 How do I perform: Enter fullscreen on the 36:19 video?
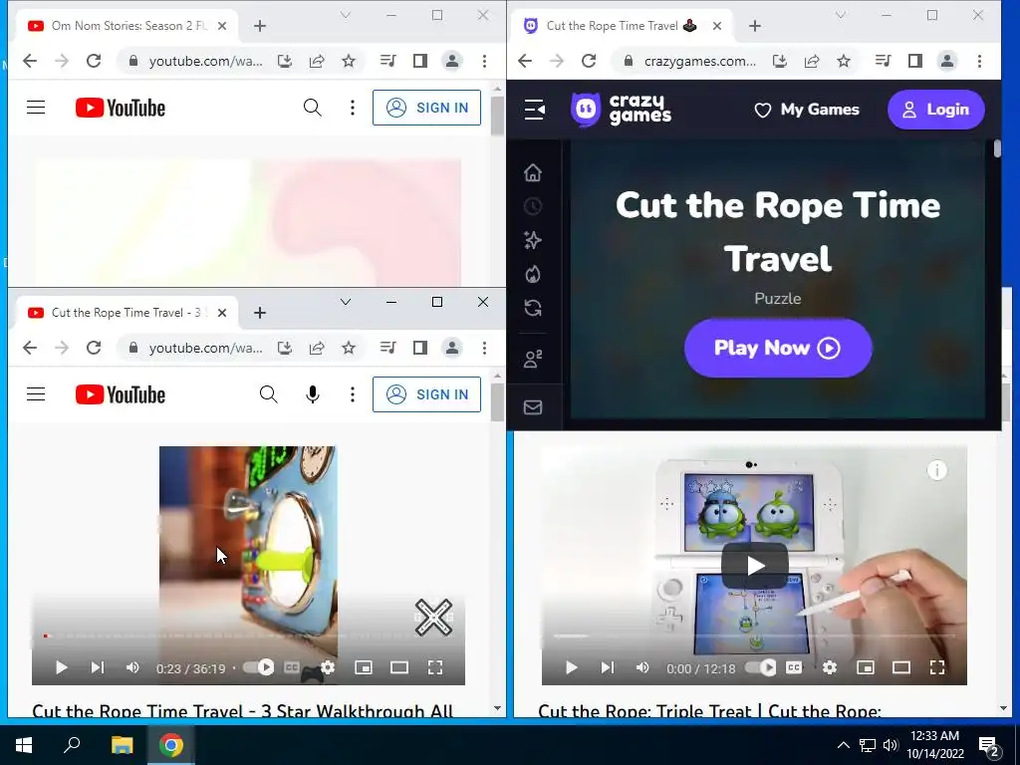[435, 667]
